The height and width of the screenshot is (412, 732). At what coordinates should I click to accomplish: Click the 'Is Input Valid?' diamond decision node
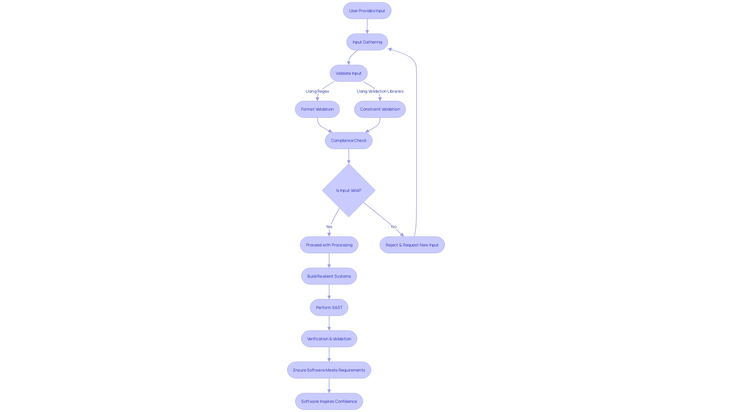[348, 190]
